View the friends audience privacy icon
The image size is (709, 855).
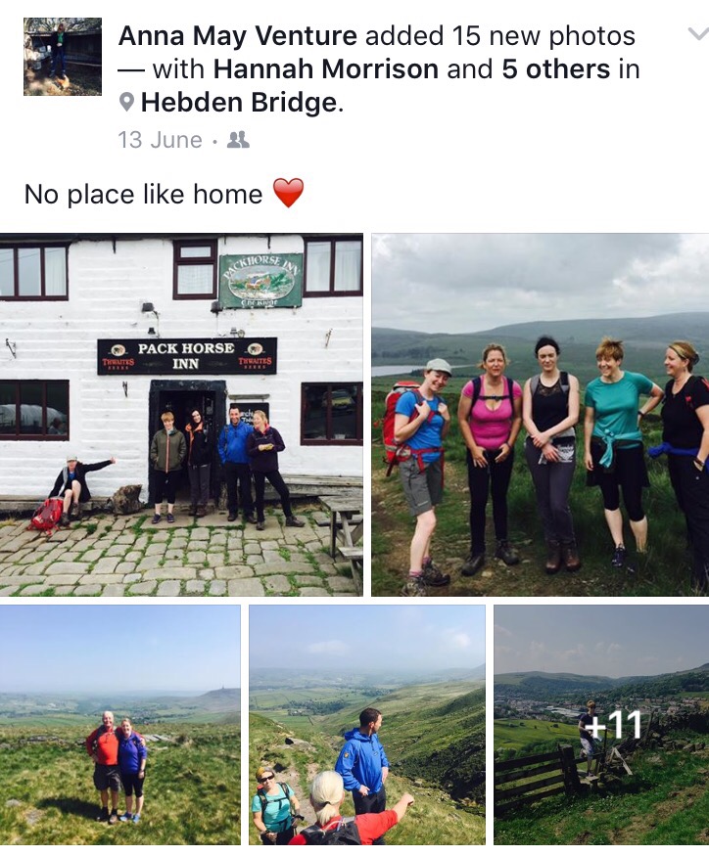click(x=239, y=140)
